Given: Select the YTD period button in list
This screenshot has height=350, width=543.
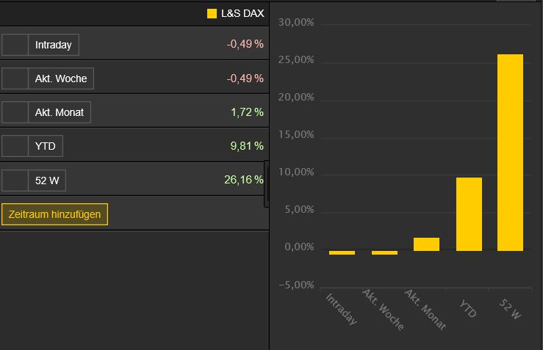Looking at the screenshot, I should pos(46,146).
